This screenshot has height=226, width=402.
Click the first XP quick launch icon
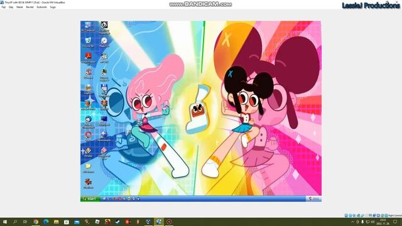(104, 198)
